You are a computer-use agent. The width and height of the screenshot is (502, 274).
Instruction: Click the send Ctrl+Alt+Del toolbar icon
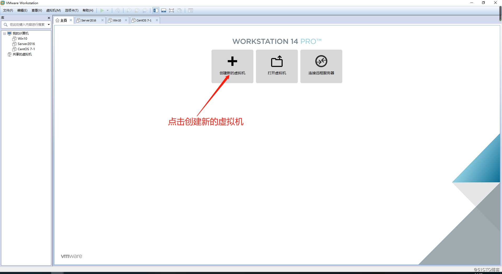(x=118, y=10)
